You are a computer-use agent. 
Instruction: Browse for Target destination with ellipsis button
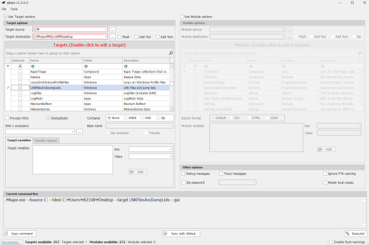tap(113, 37)
